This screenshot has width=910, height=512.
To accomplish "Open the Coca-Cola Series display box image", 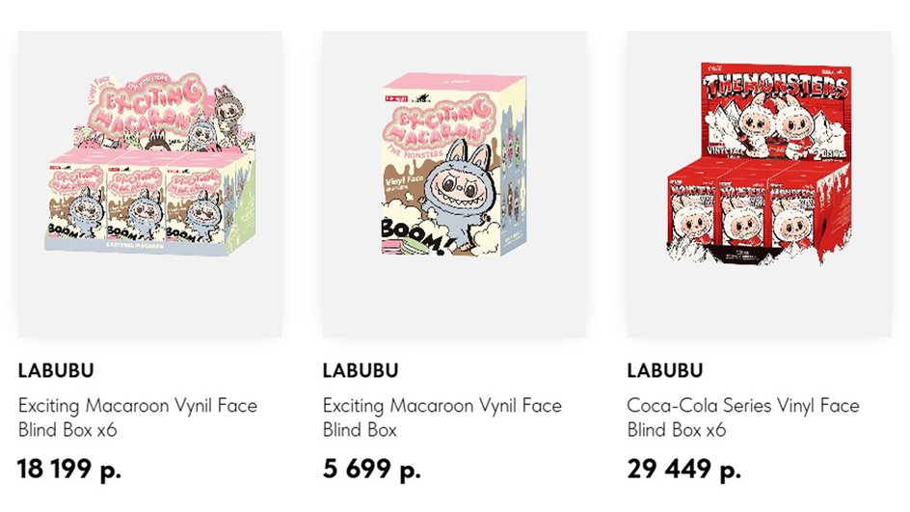I will 759,184.
